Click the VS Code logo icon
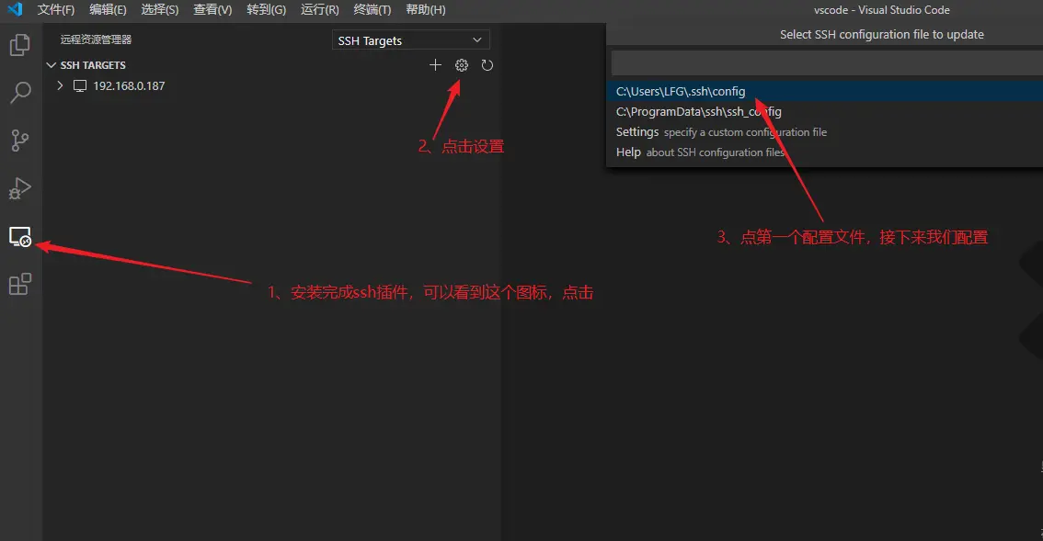1043x541 pixels. coord(14,9)
